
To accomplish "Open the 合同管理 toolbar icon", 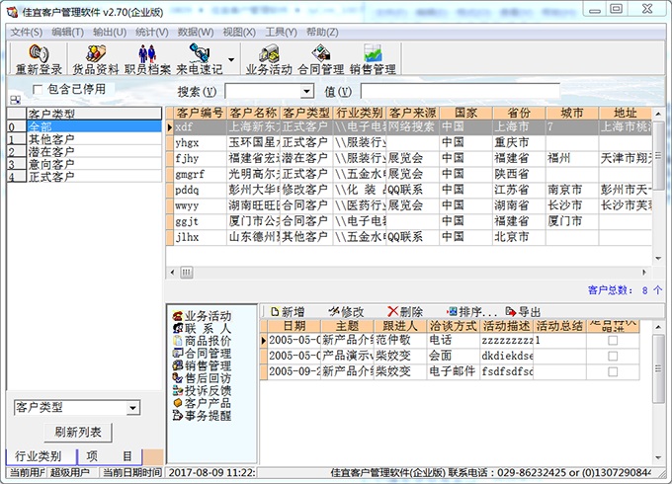I will click(320, 59).
